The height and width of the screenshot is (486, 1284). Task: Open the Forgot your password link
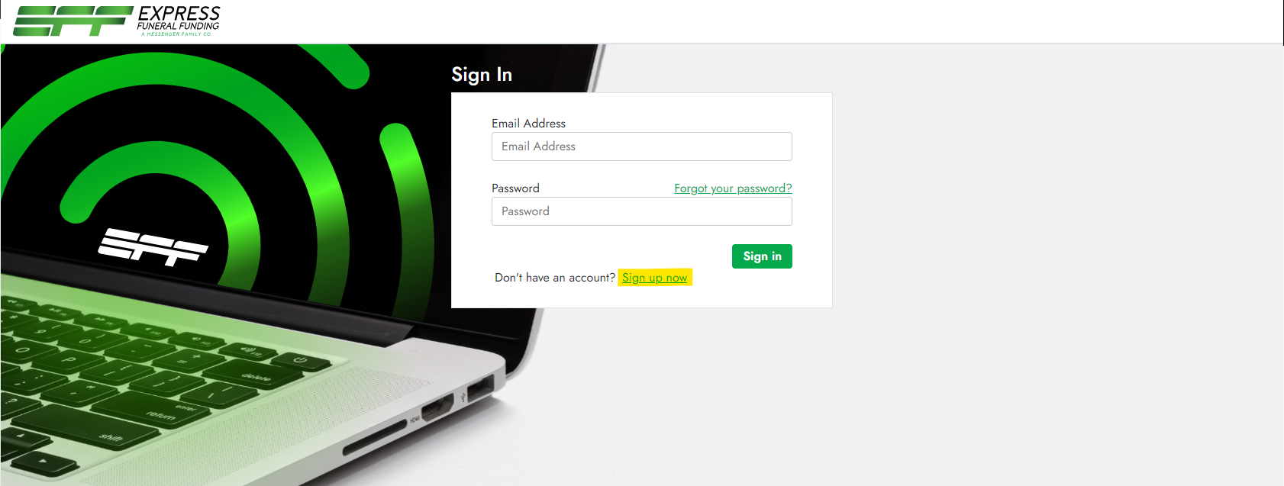point(733,188)
